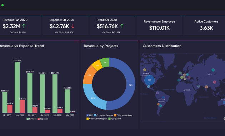The height and width of the screenshot is (136, 225).
Task: Select the 599 customers bubble on North America
Action: [x=150, y=80]
